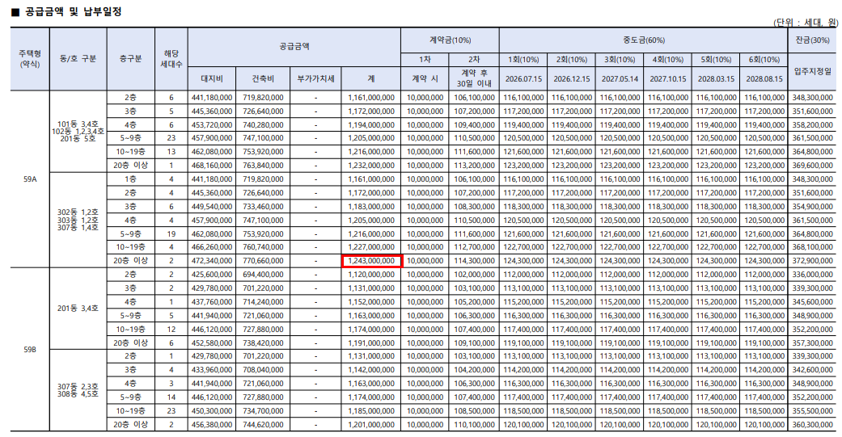The width and height of the screenshot is (842, 437).
Task: Click the building cost '694,400,000' cell
Action: [263, 275]
